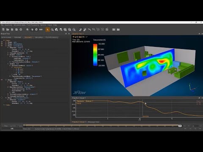
Task: Click the round sphere icon in toolbar
Action: [36, 30]
